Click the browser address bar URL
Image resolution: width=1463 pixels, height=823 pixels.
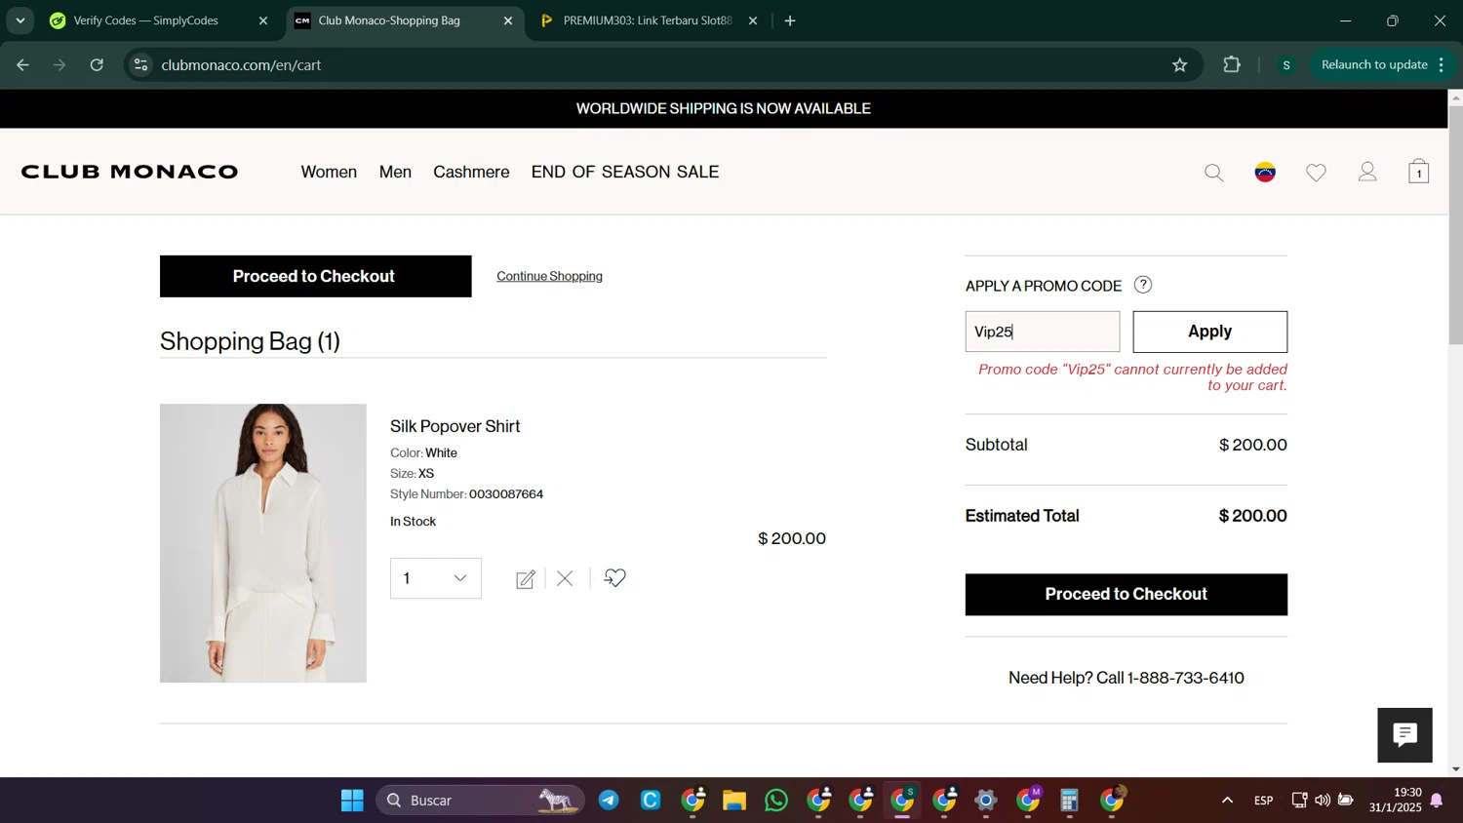(241, 65)
